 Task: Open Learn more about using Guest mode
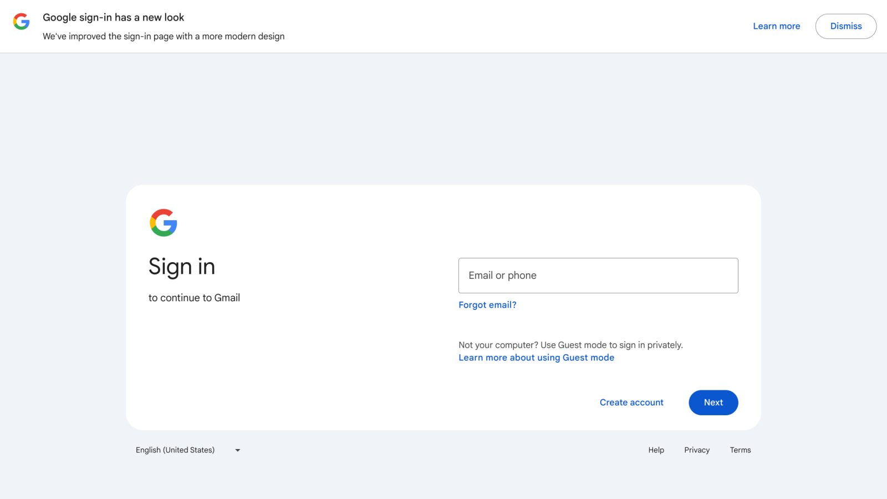click(536, 358)
